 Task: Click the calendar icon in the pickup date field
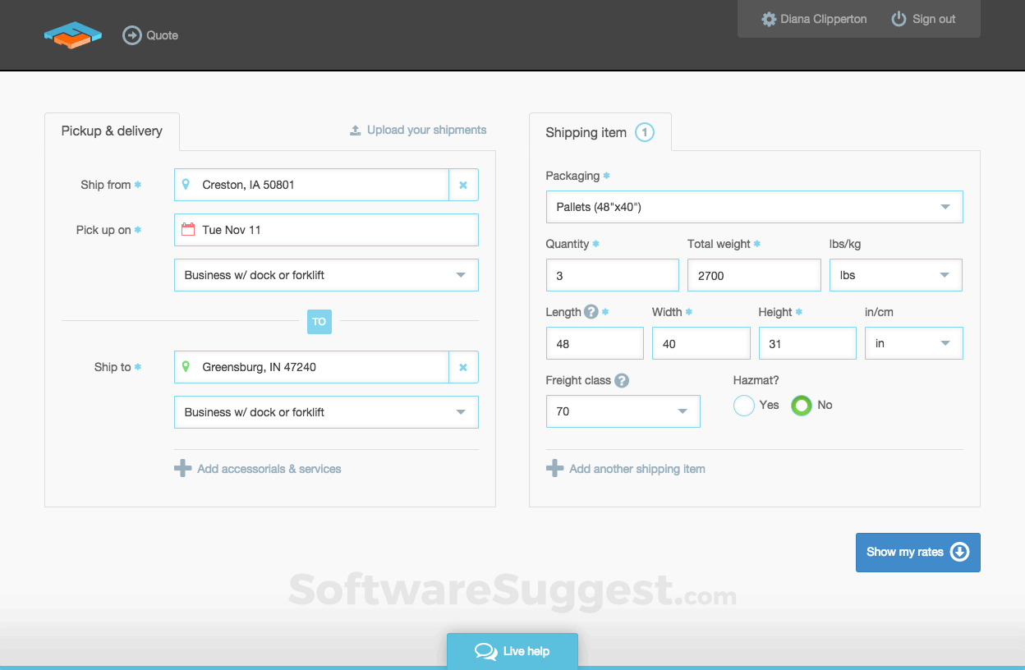186,230
